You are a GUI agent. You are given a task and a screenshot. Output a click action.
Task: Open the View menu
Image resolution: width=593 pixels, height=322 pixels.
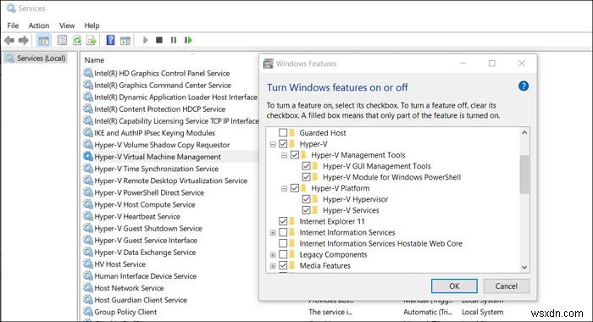pyautogui.click(x=67, y=25)
